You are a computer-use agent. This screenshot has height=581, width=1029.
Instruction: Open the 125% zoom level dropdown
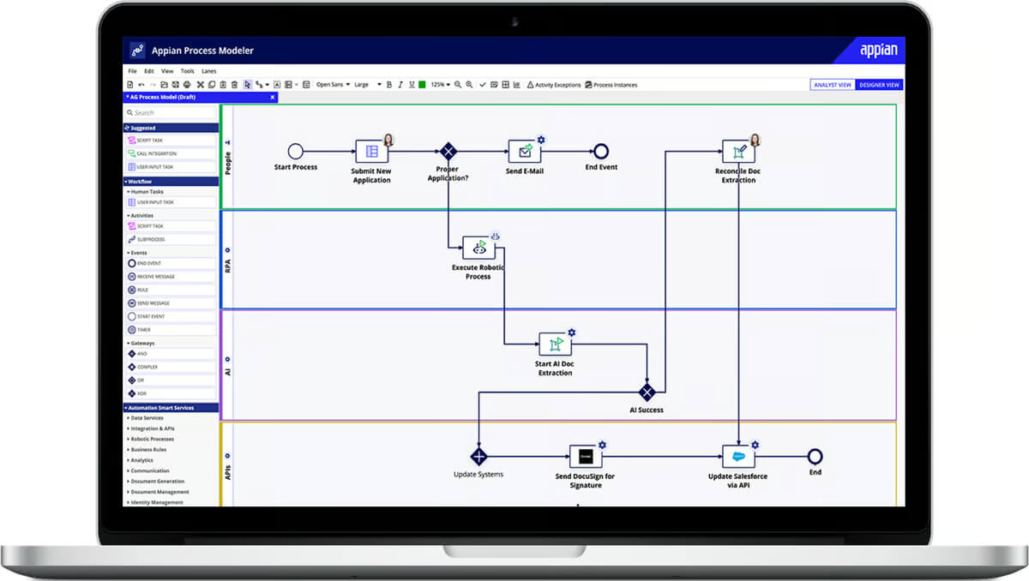coord(440,85)
